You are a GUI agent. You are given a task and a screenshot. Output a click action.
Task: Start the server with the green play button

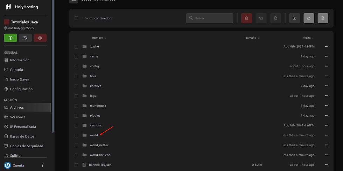click(x=10, y=38)
